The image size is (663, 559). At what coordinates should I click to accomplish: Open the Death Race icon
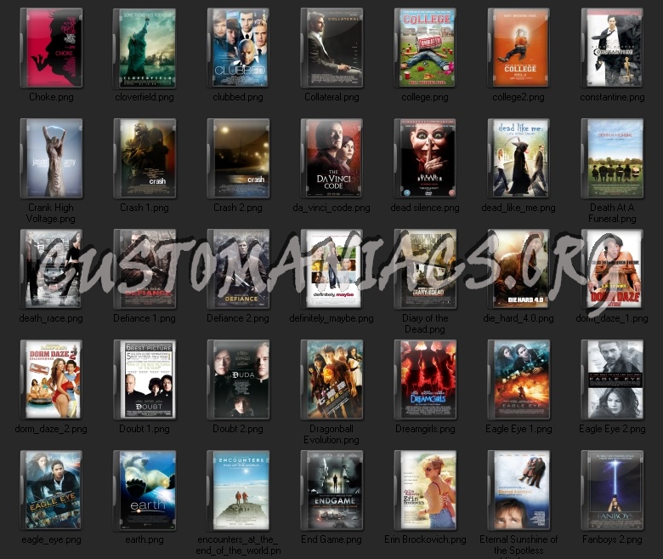(x=51, y=269)
